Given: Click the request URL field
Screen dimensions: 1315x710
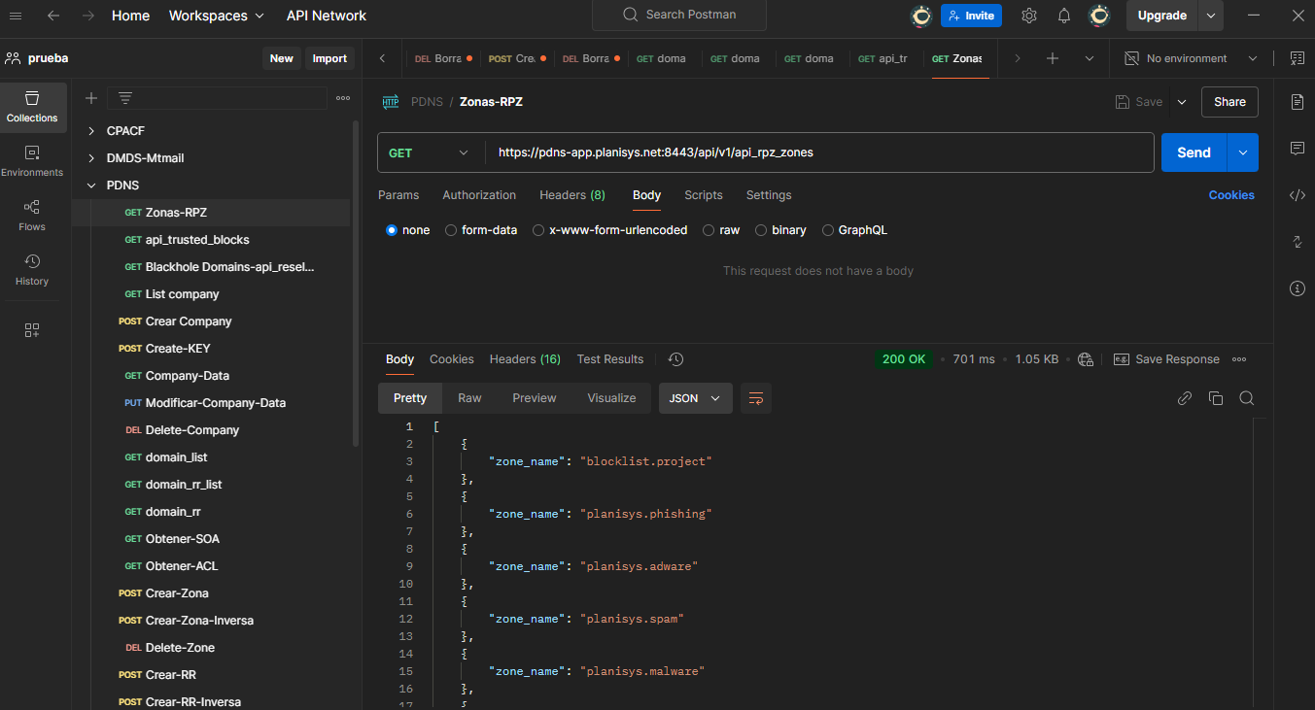Looking at the screenshot, I should [819, 152].
